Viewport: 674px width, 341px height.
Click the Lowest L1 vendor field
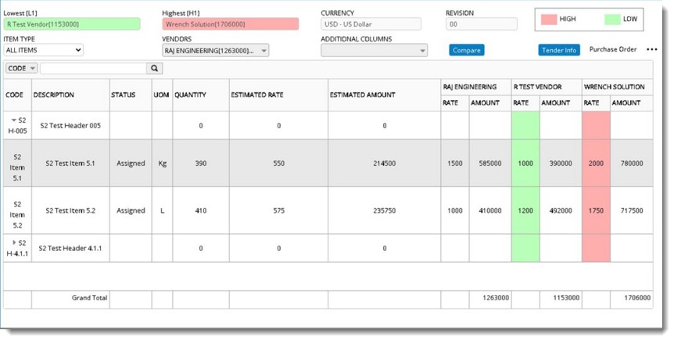pos(72,24)
